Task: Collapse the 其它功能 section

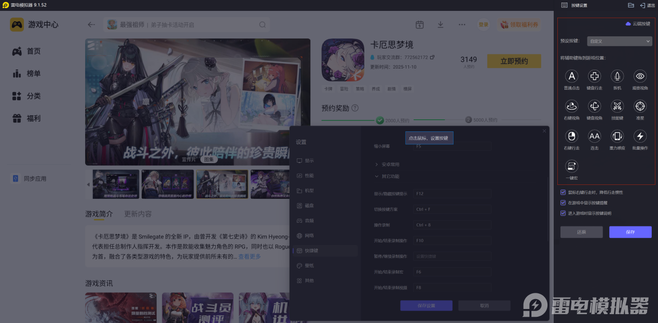Action: click(x=387, y=176)
